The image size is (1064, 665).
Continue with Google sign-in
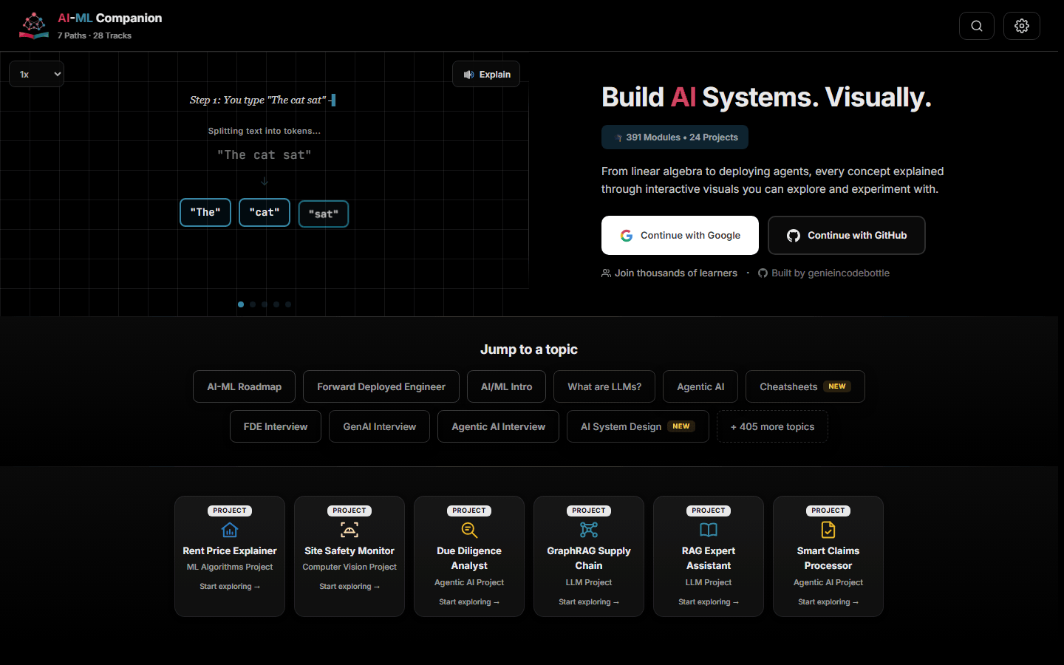pos(680,235)
